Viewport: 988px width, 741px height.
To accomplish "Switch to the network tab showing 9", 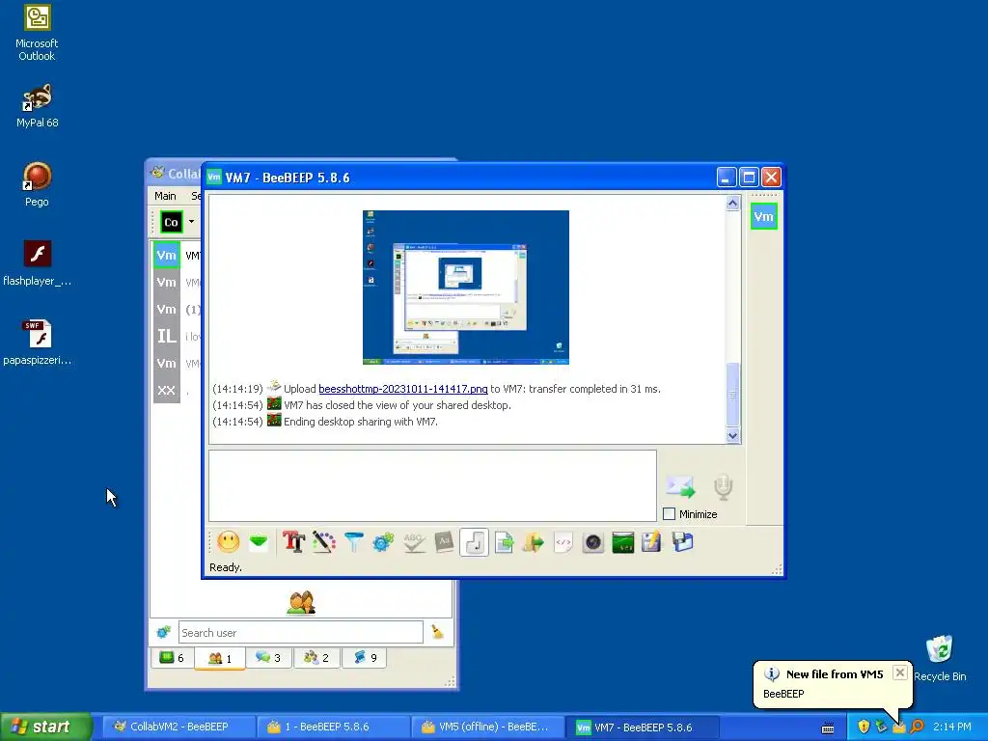I will tap(364, 658).
